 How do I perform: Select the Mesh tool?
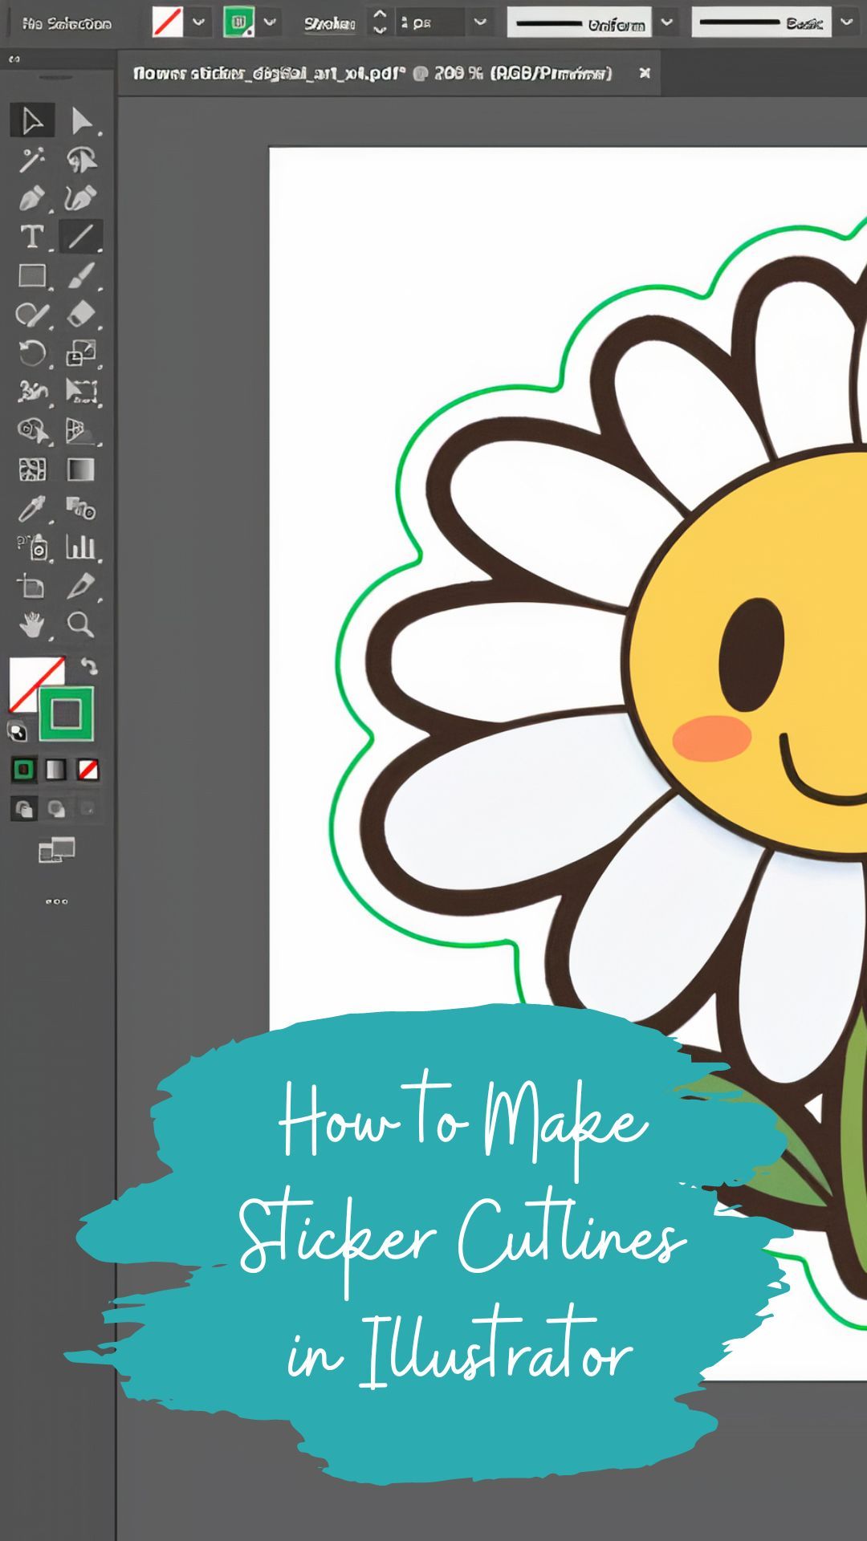click(x=32, y=470)
